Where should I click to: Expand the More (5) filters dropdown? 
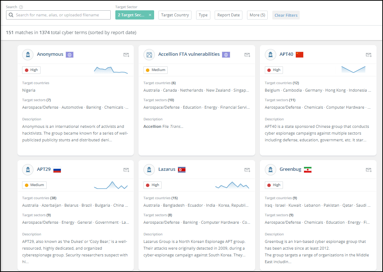point(257,15)
